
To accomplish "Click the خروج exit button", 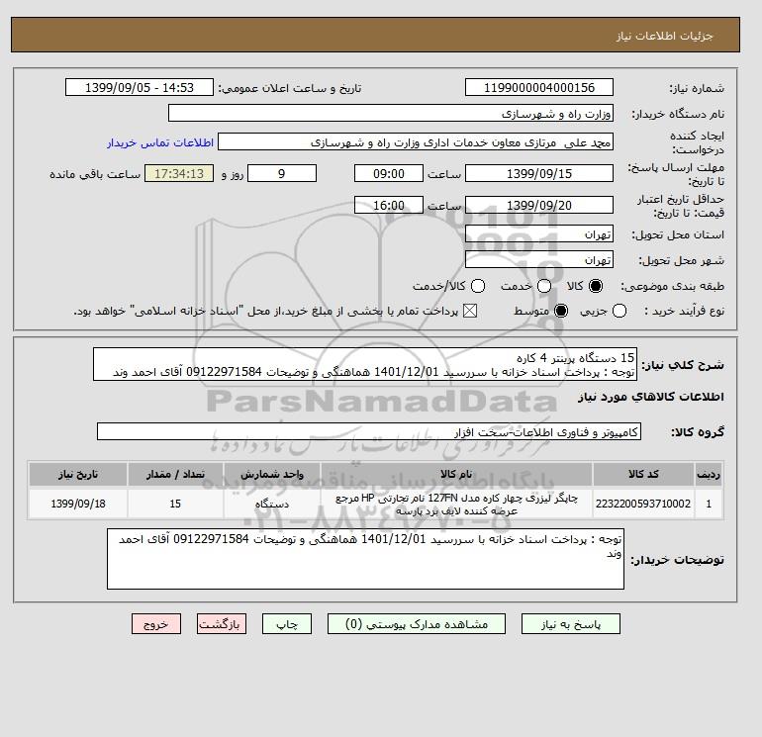I will click(x=156, y=624).
